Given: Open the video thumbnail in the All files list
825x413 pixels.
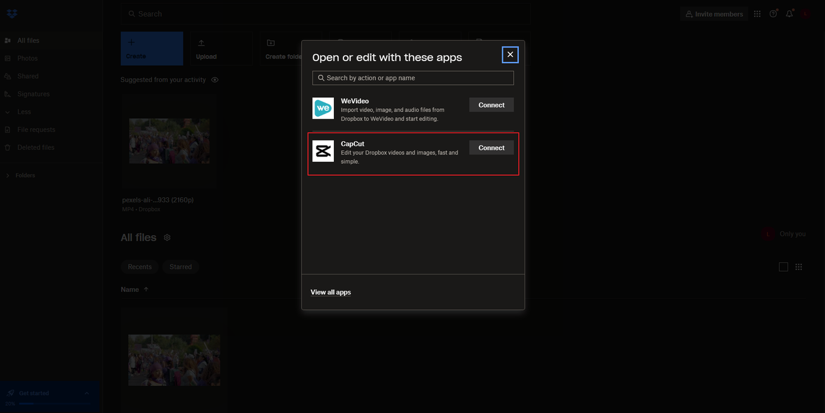Looking at the screenshot, I should (x=174, y=360).
